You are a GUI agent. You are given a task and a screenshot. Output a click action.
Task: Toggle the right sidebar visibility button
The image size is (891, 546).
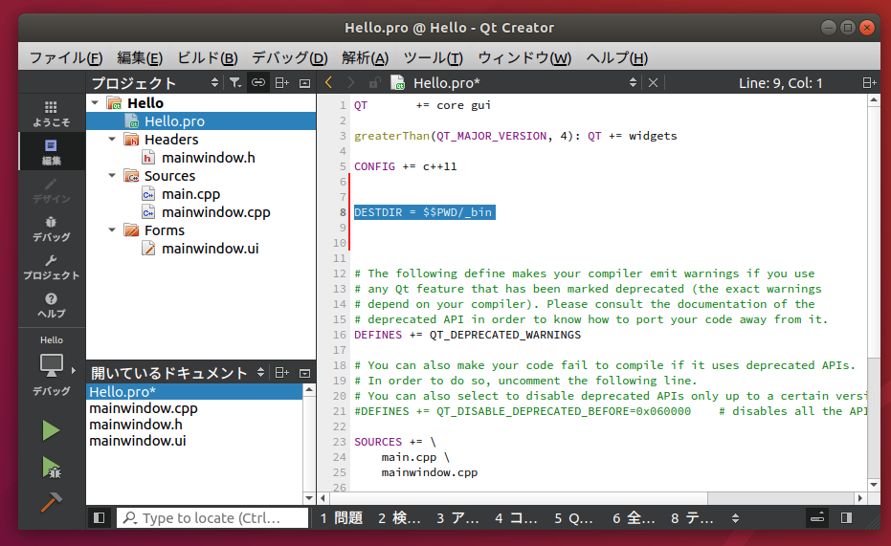click(x=846, y=517)
